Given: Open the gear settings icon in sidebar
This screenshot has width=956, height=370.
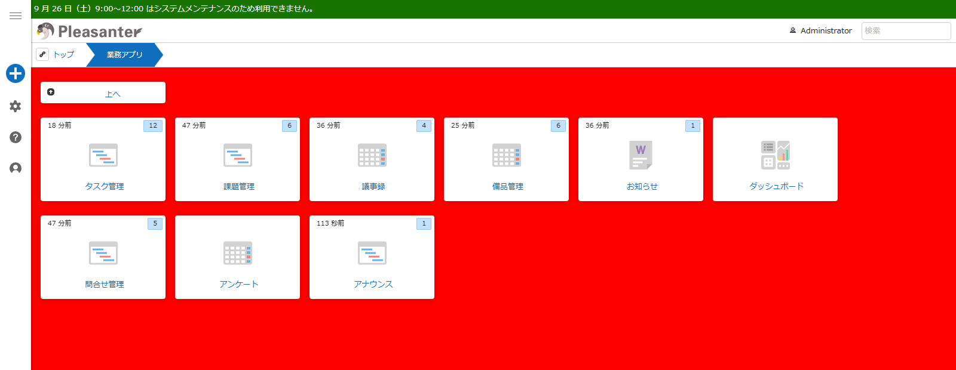Looking at the screenshot, I should coord(16,106).
